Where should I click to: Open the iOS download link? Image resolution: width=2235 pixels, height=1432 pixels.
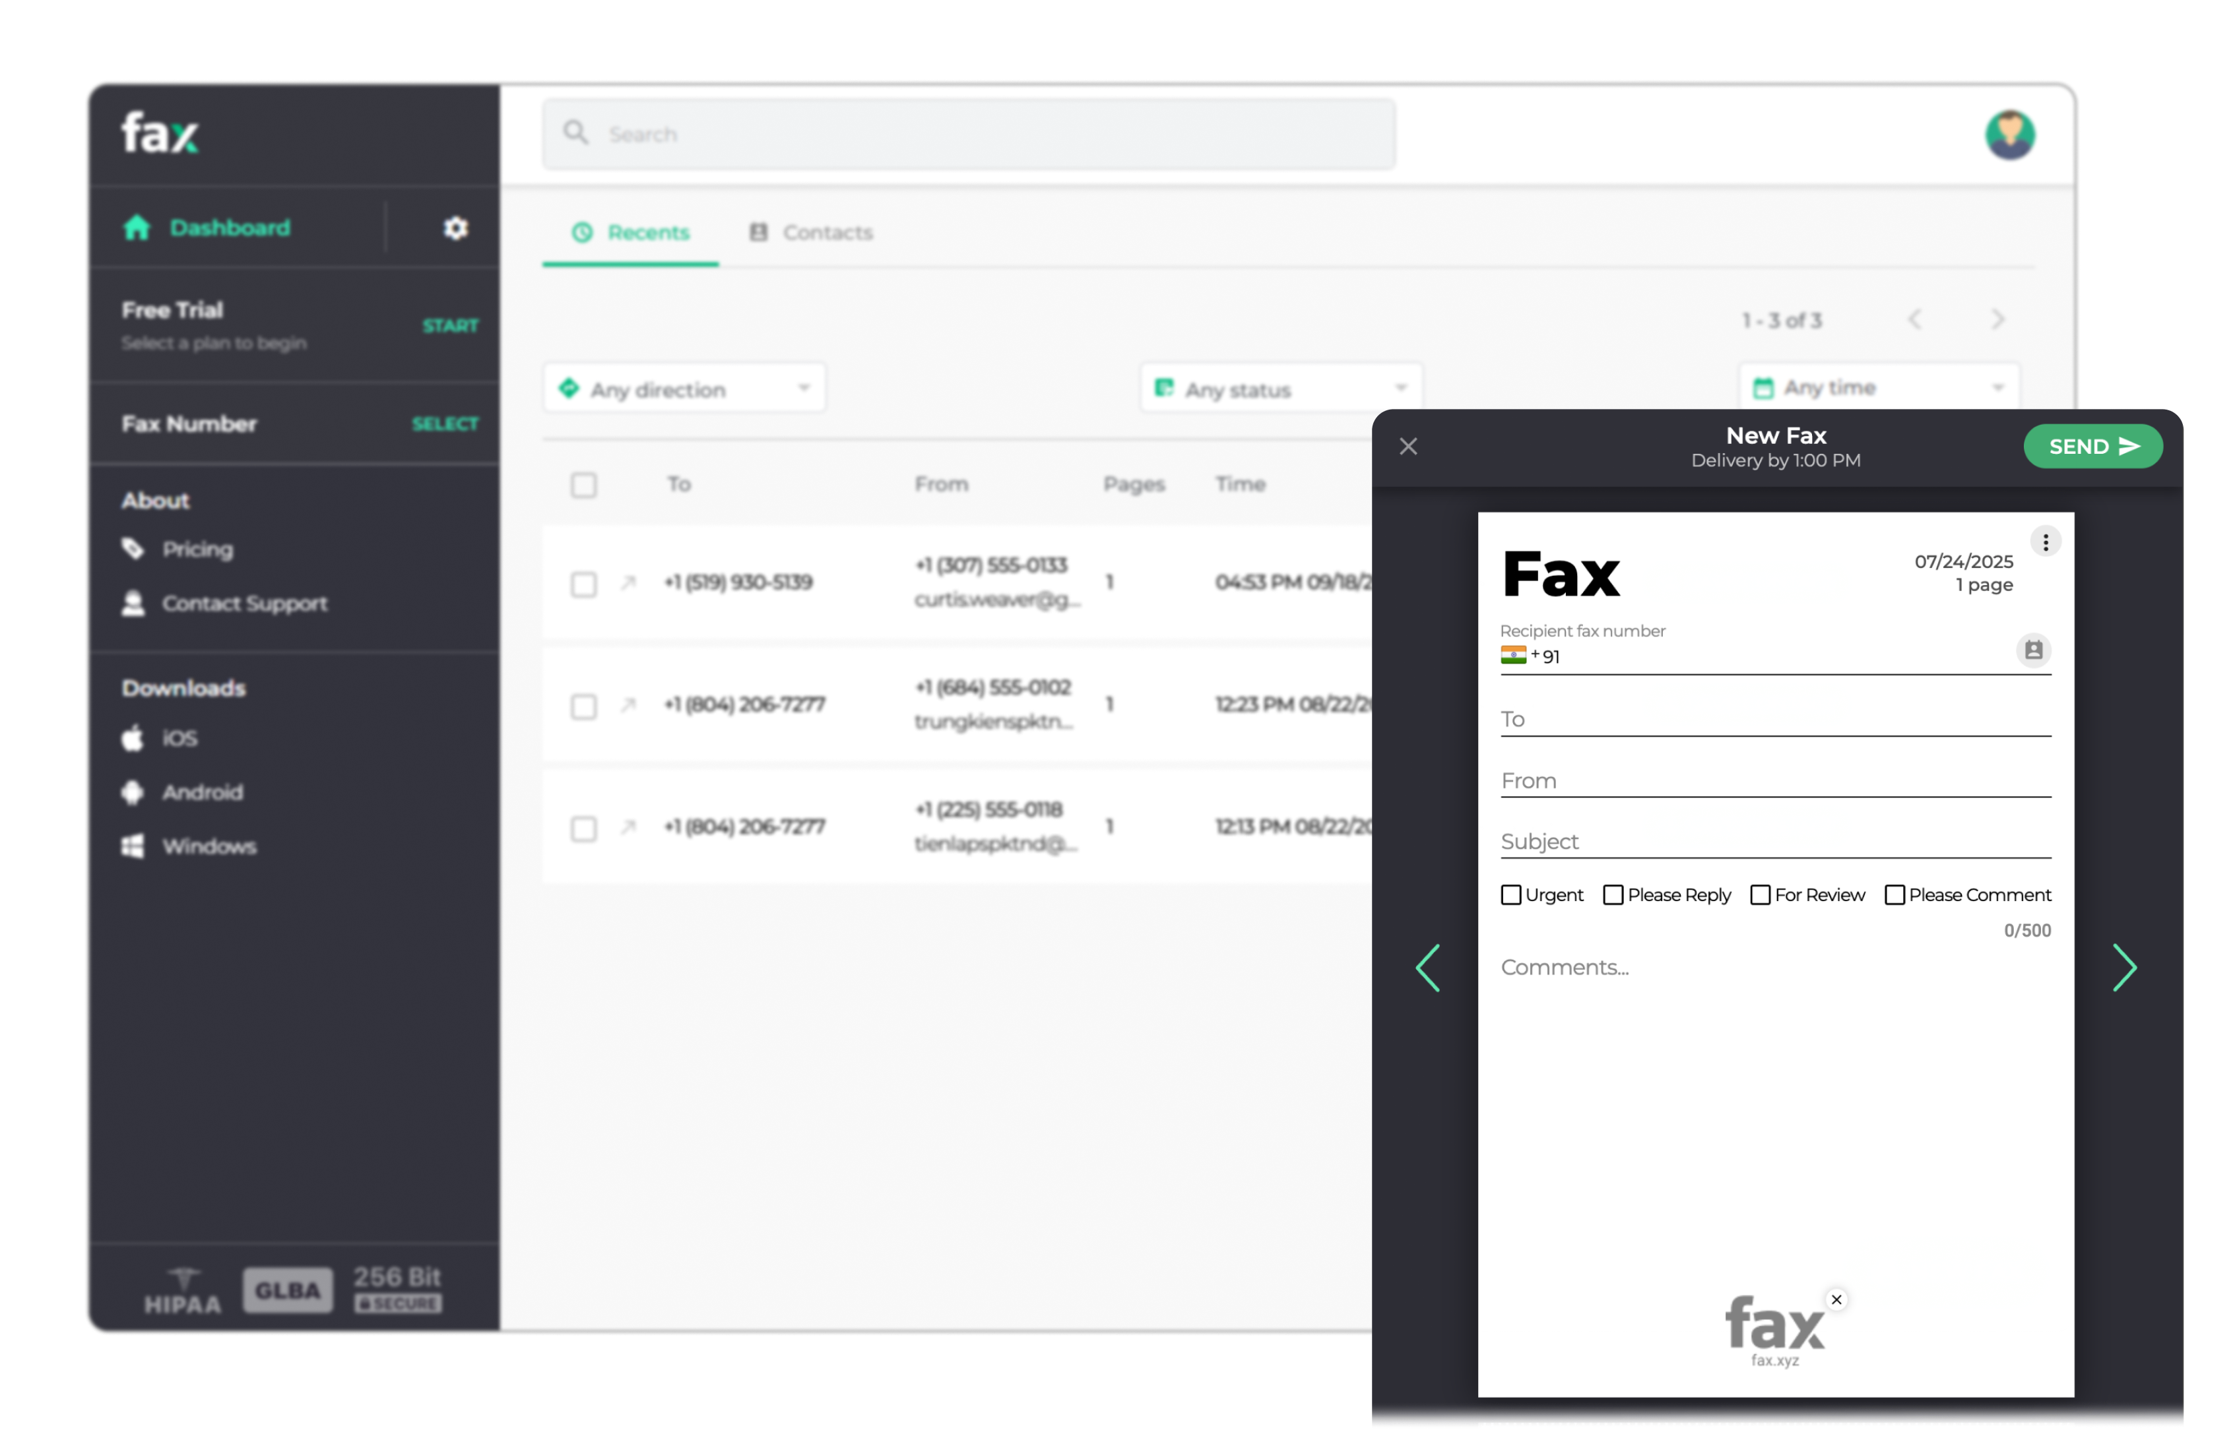point(179,738)
